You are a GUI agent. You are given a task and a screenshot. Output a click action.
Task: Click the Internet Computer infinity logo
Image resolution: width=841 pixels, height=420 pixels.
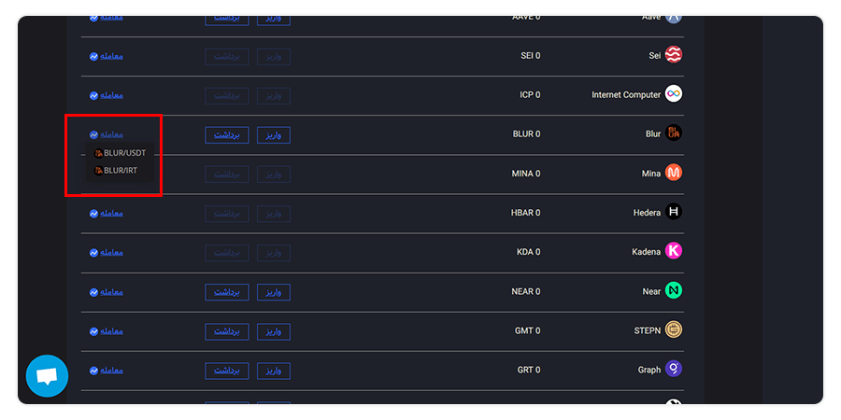[x=674, y=94]
